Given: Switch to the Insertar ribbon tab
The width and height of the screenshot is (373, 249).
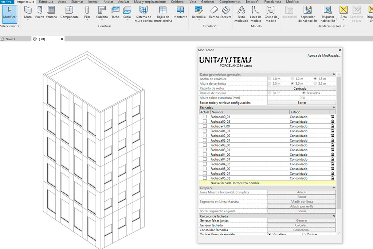Looking at the screenshot, I should [93, 2].
